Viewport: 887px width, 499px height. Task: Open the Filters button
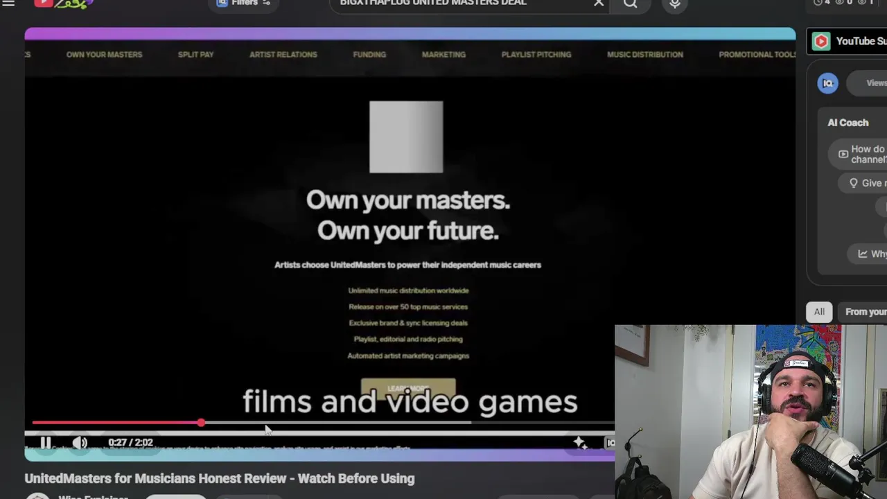coord(243,3)
